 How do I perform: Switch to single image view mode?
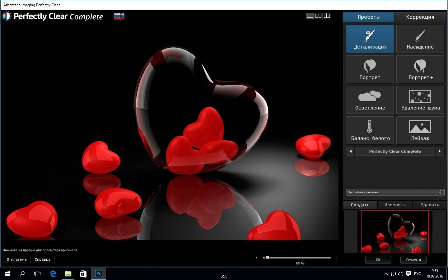310,16
